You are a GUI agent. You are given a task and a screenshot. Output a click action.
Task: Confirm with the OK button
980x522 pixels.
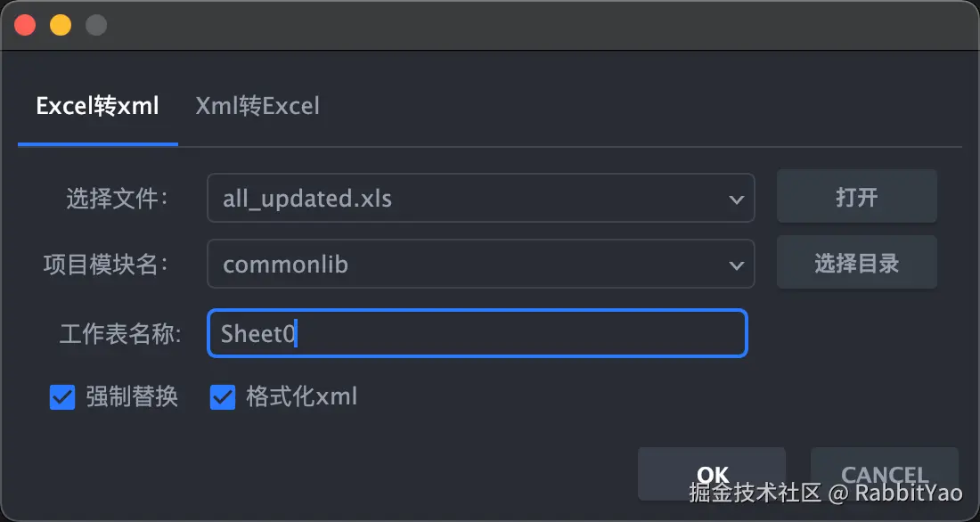(x=712, y=474)
